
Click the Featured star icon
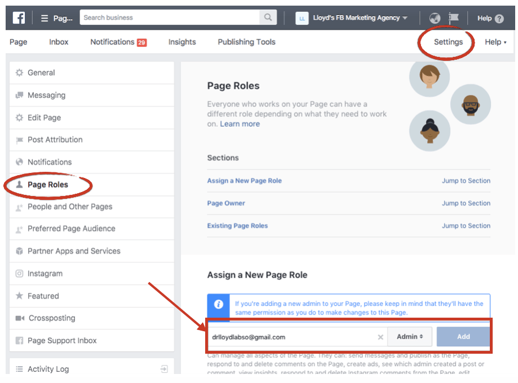(x=20, y=296)
